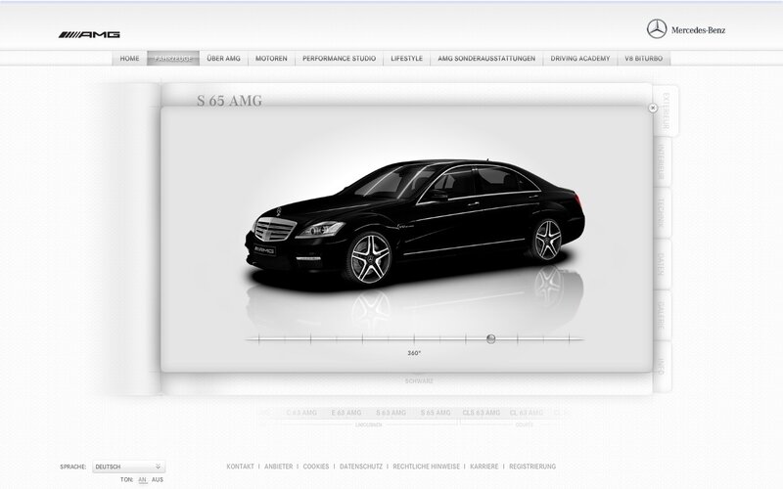Open the RECHTLICHE HINWEISE footer link
Image resolution: width=783 pixels, height=489 pixels.
point(427,467)
